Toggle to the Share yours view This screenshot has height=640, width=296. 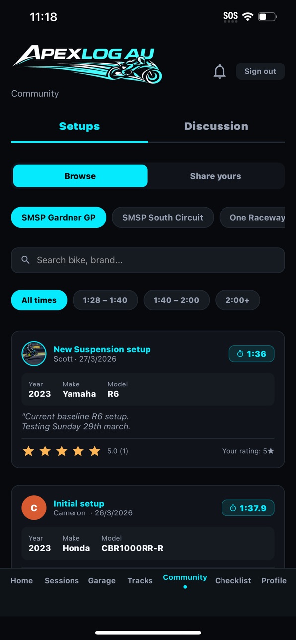pos(216,176)
